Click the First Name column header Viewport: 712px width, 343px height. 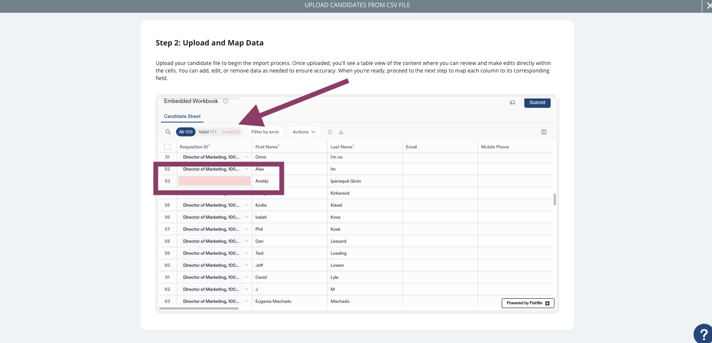pyautogui.click(x=290, y=147)
